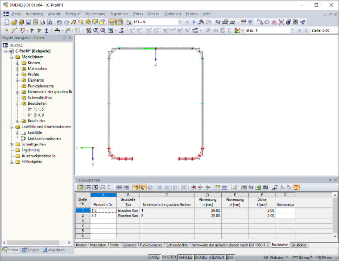Image resolution: width=339 pixels, height=261 pixels.
Task: Click the Excel export icon in table toolbar
Action: point(258,187)
